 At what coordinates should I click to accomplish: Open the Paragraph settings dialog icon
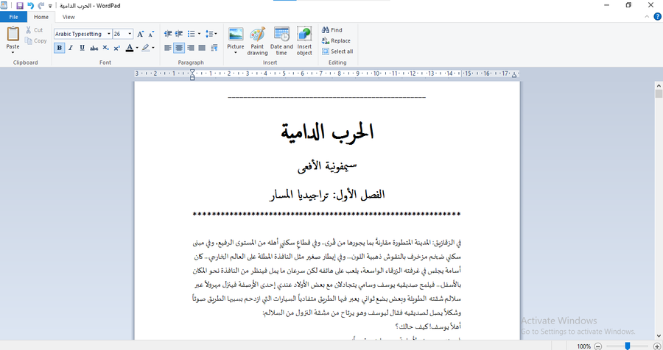(x=214, y=48)
